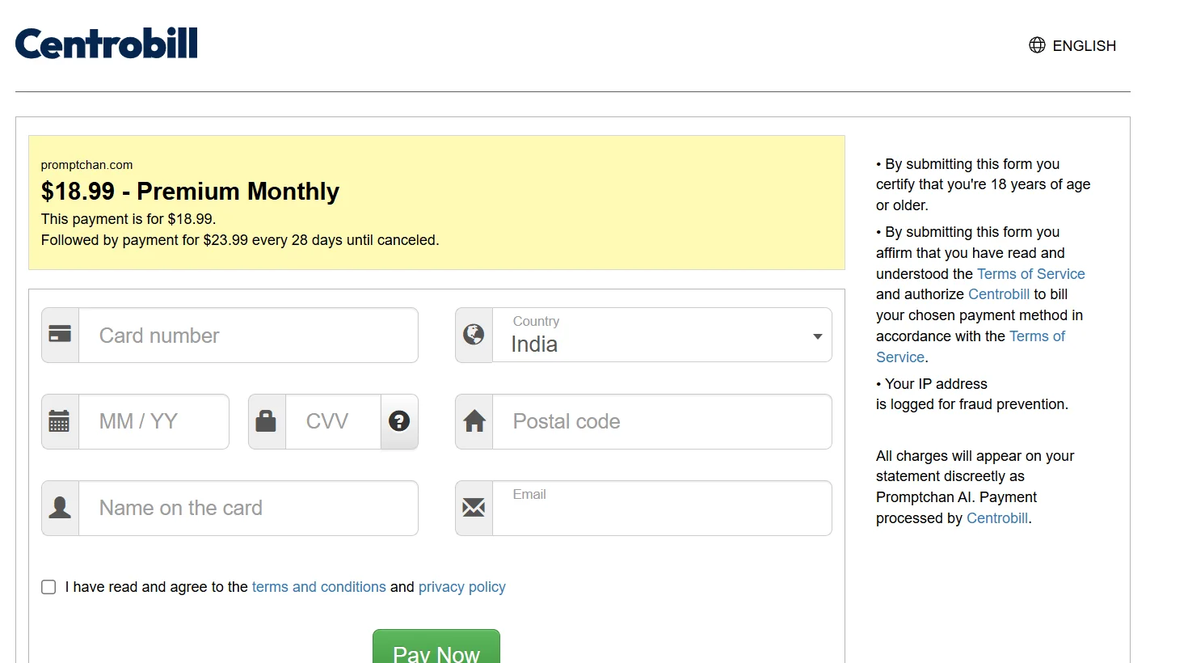Click the '18 years of age' certification text
This screenshot has height=663, width=1188.
tap(983, 184)
